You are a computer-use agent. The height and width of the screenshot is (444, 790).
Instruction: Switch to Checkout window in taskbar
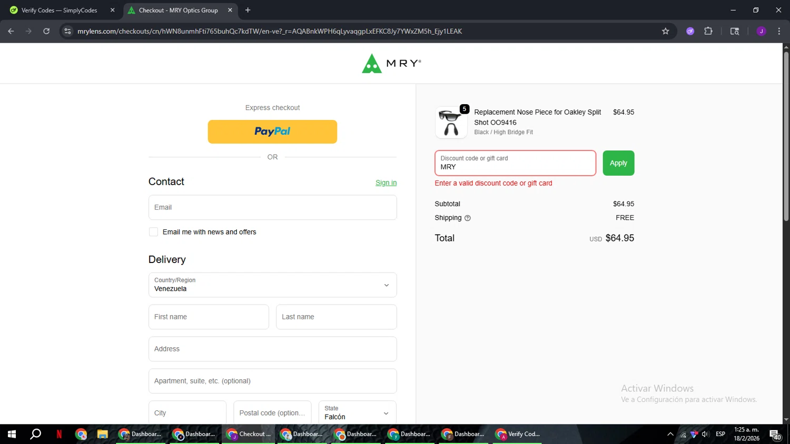click(249, 434)
